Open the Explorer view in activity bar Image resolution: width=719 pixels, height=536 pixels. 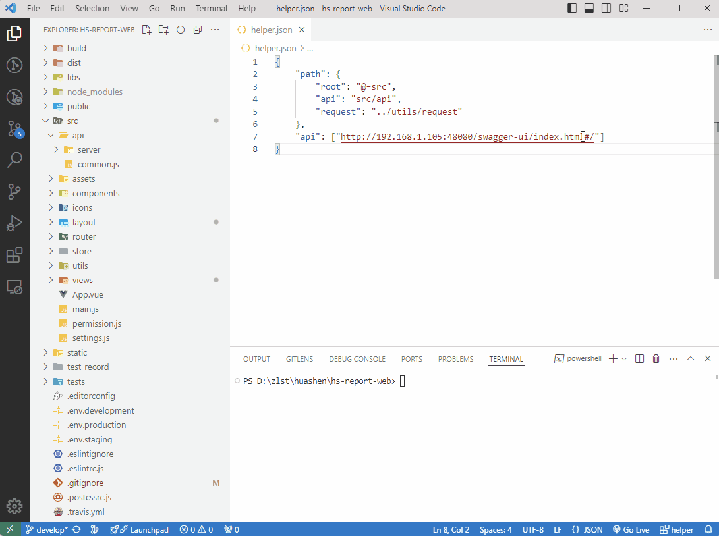(14, 34)
